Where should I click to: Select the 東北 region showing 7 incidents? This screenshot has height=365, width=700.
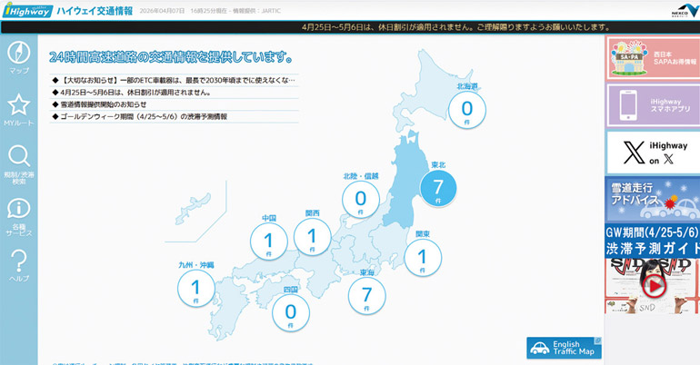tap(437, 187)
